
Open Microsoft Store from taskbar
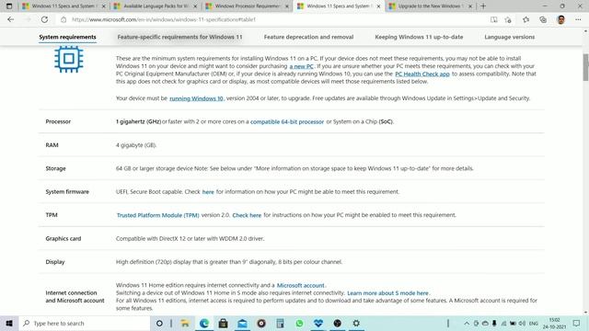(223, 323)
